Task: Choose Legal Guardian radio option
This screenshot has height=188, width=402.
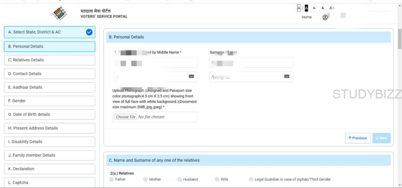Action: point(251,179)
